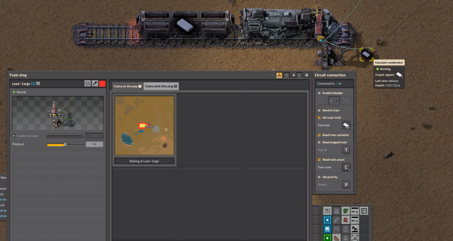Click the cargo wagon carrying iron plate
The image size is (453, 241).
pos(185,25)
